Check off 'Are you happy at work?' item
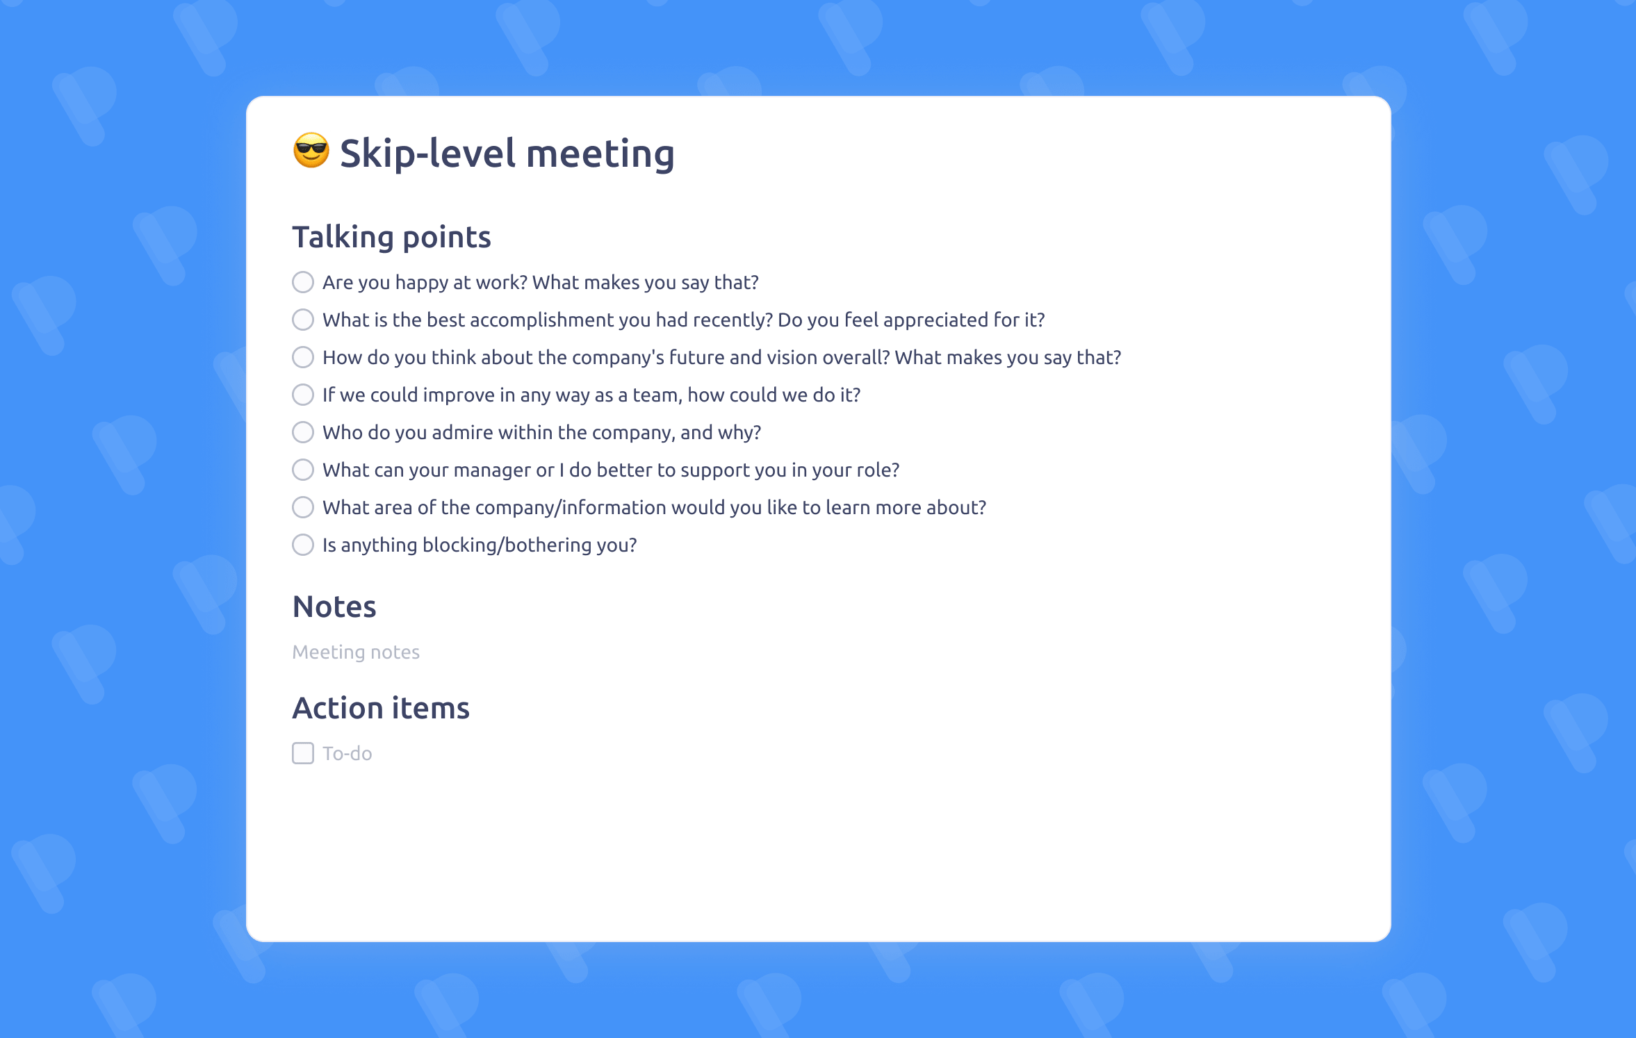 pos(303,282)
